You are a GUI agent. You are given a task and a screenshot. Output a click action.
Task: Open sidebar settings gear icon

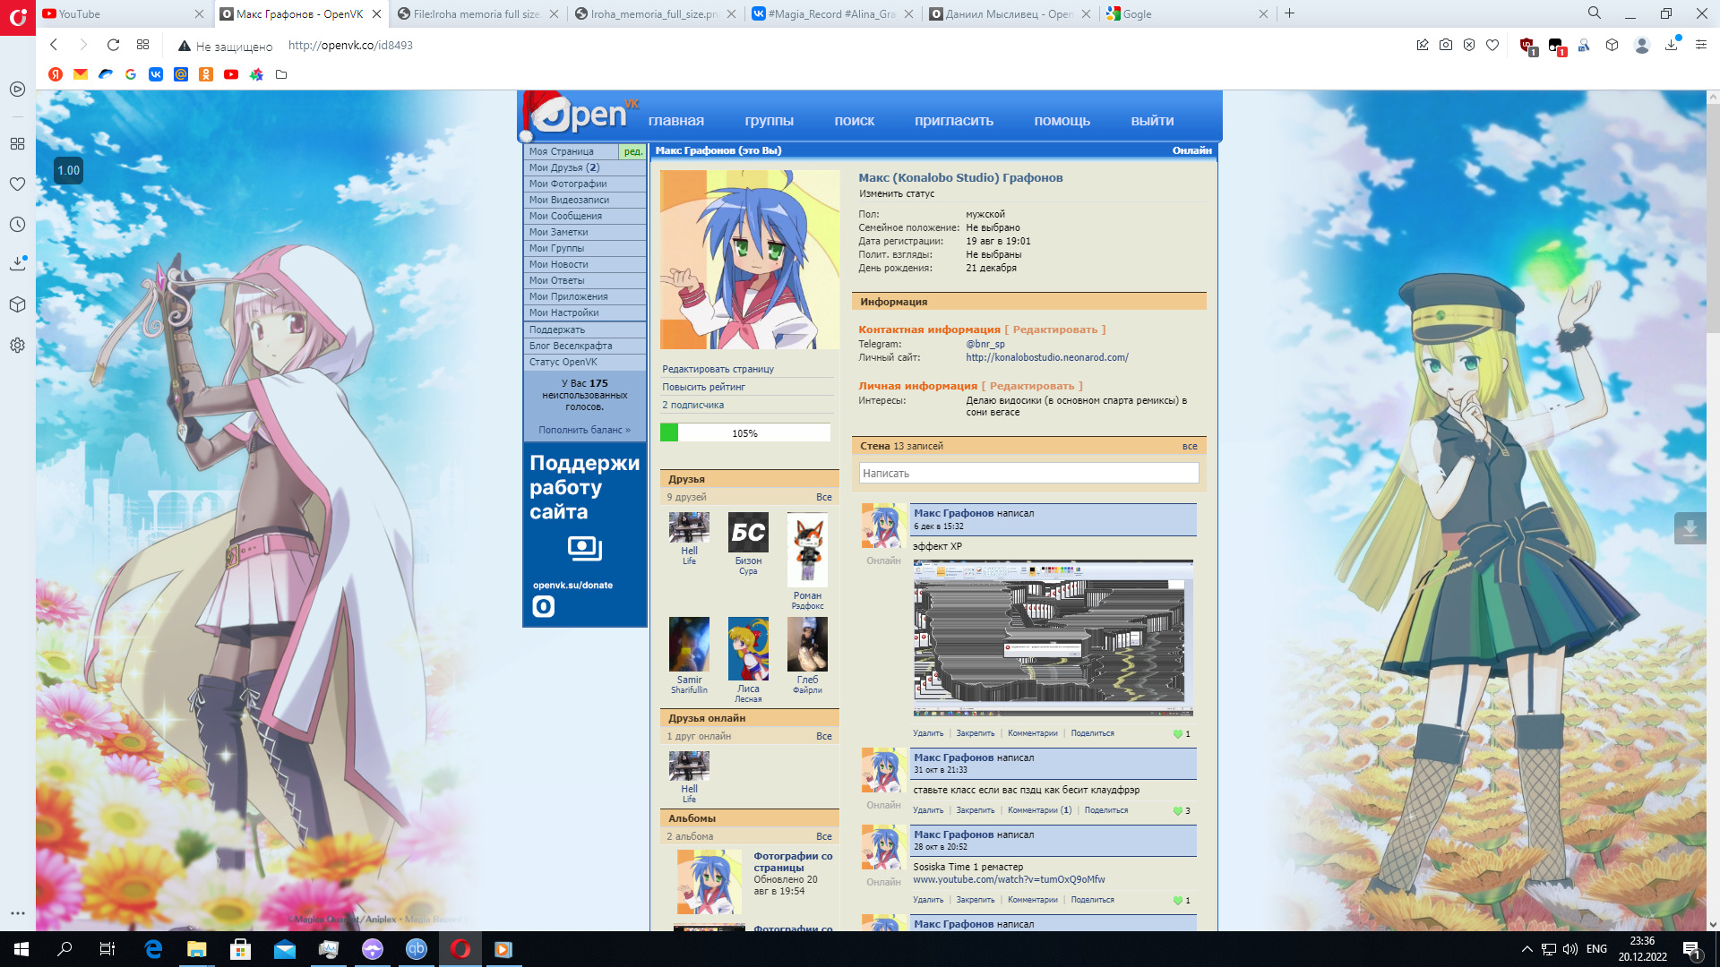coord(17,345)
